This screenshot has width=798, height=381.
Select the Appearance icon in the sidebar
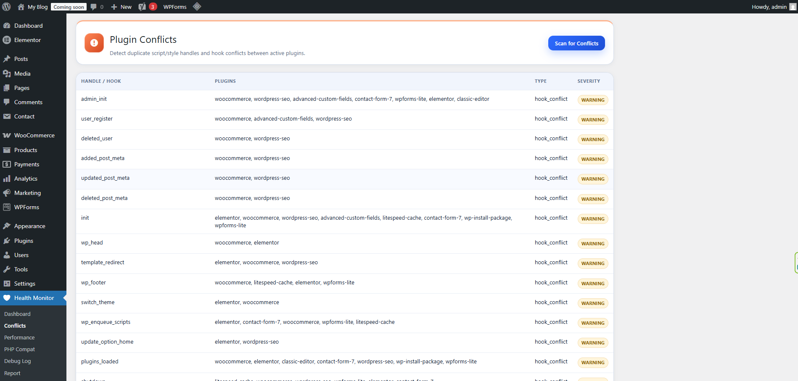(7, 226)
